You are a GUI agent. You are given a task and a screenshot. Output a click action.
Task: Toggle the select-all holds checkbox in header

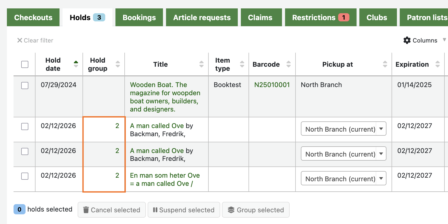click(x=25, y=64)
